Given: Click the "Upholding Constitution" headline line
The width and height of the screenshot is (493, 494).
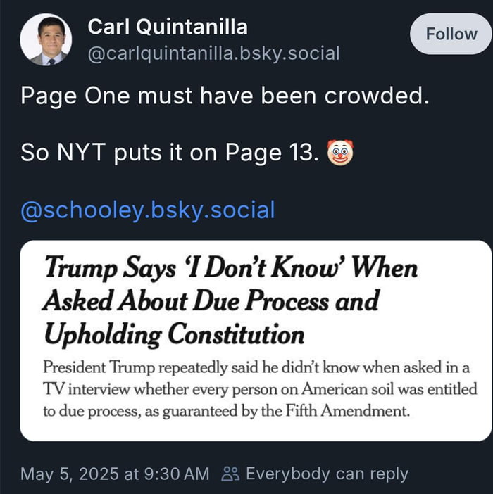Looking at the screenshot, I should pyautogui.click(x=174, y=334).
